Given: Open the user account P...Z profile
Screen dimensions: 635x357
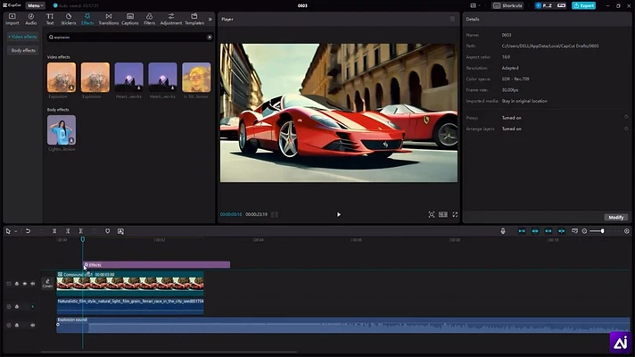Looking at the screenshot, I should pos(544,5).
